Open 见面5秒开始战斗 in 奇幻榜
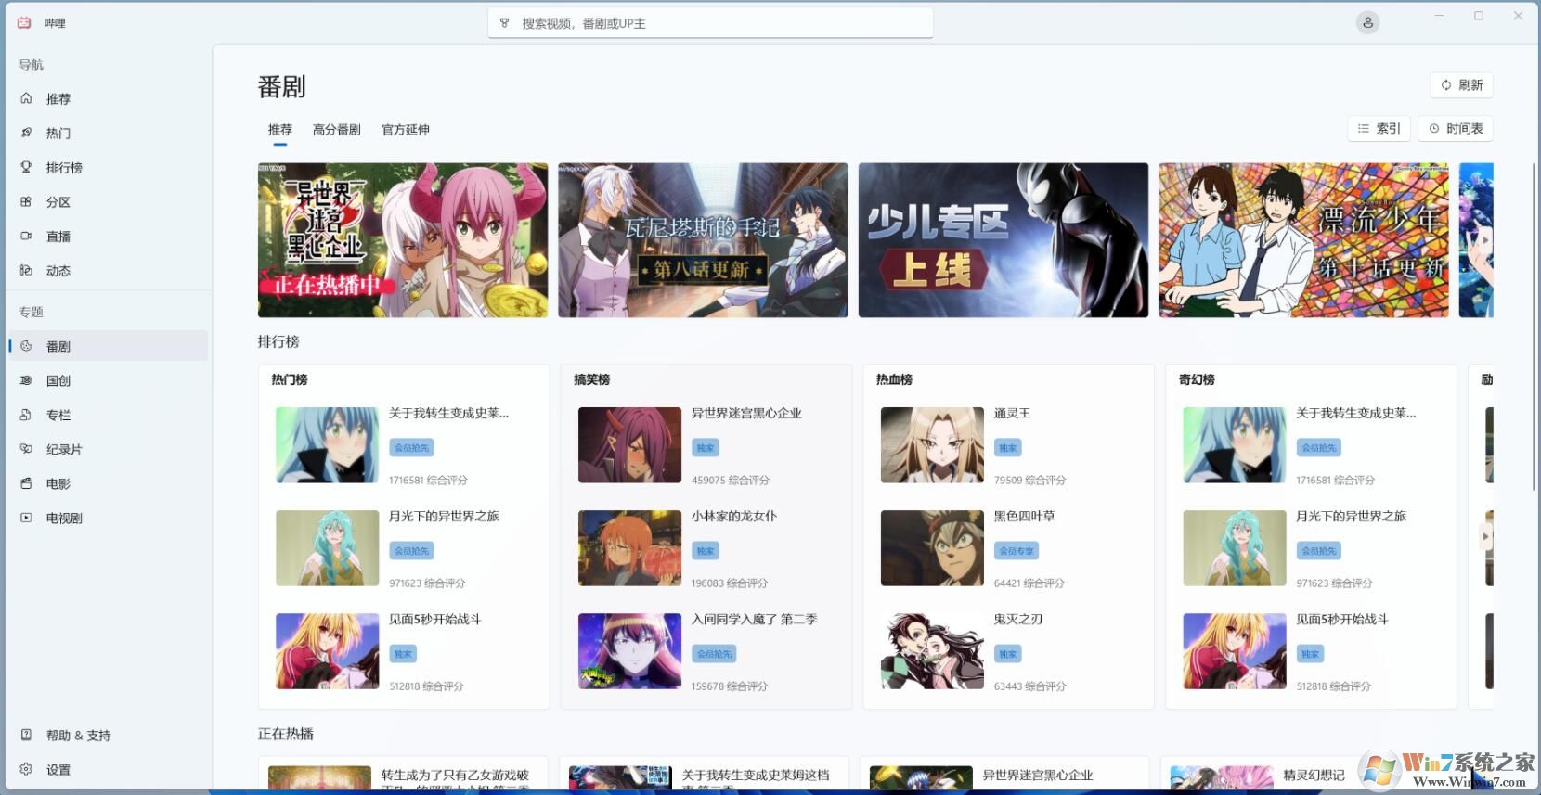The height and width of the screenshot is (795, 1541). [x=1312, y=651]
